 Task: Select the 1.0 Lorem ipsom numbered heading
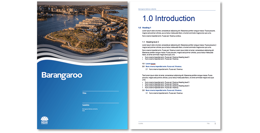[x=149, y=64]
